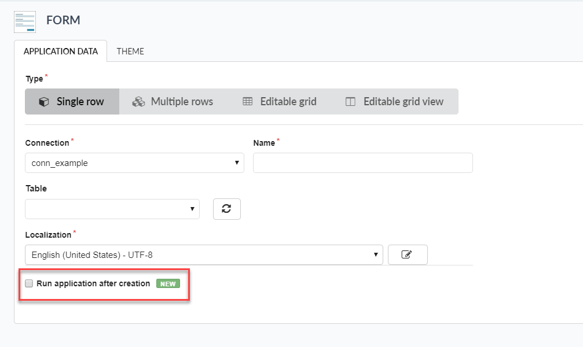Click the FORM application icon

pos(25,22)
